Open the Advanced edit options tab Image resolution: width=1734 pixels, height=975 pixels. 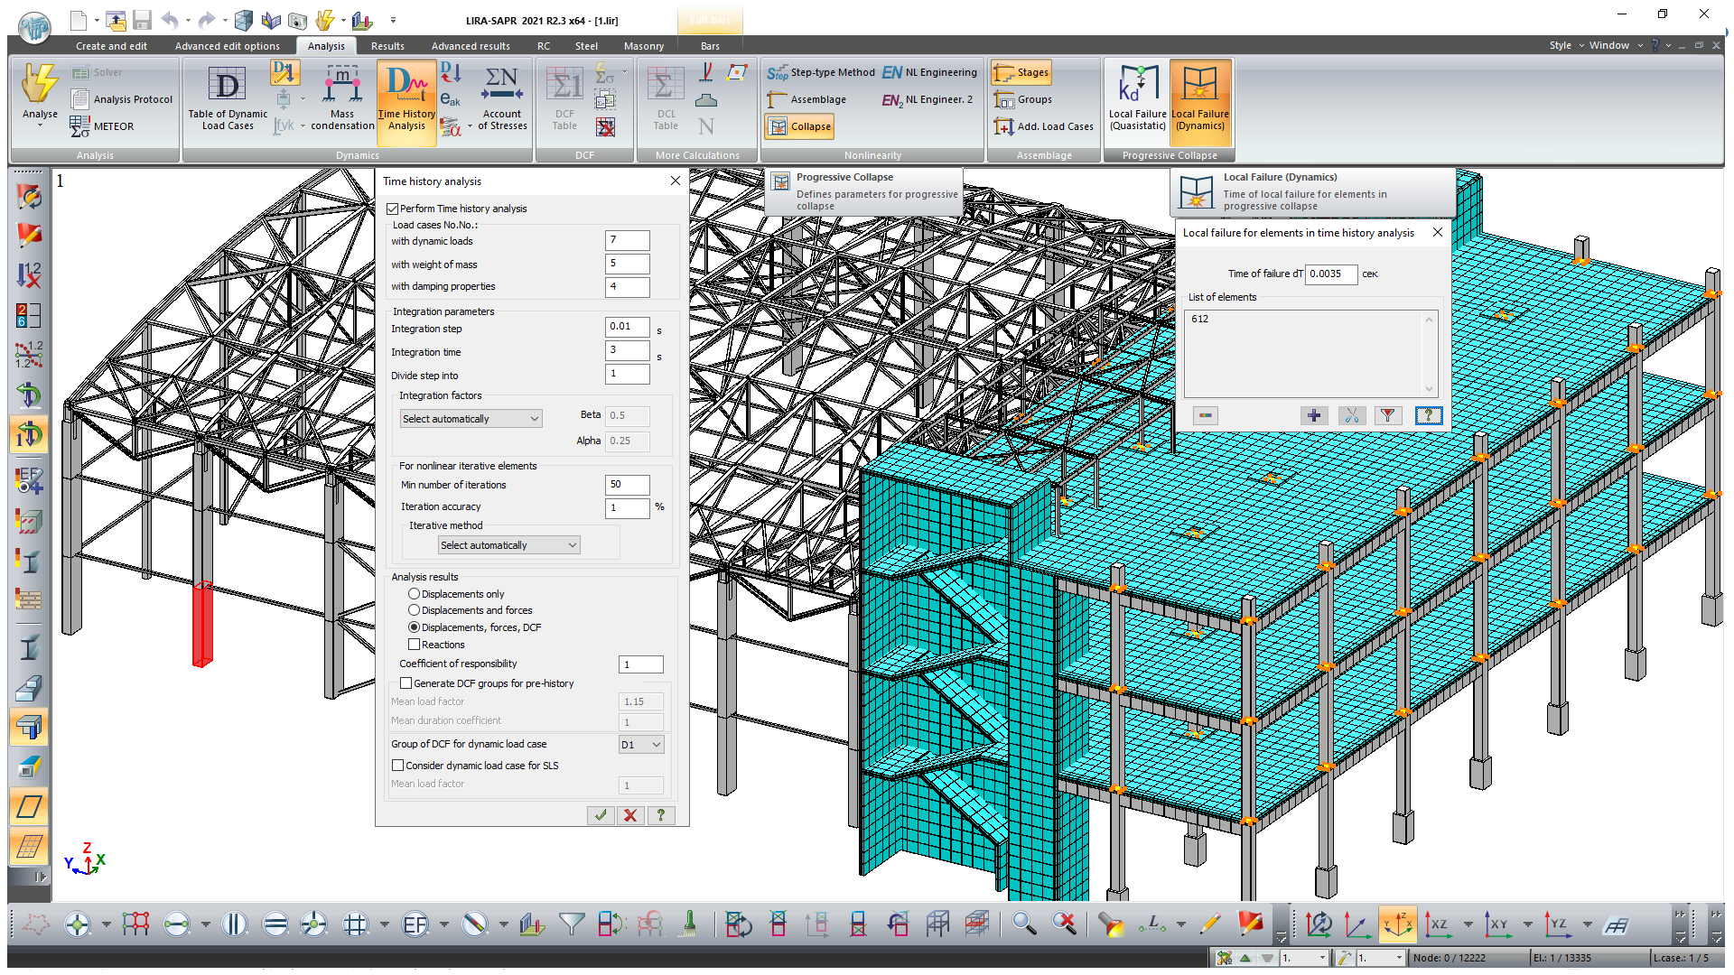click(x=227, y=46)
